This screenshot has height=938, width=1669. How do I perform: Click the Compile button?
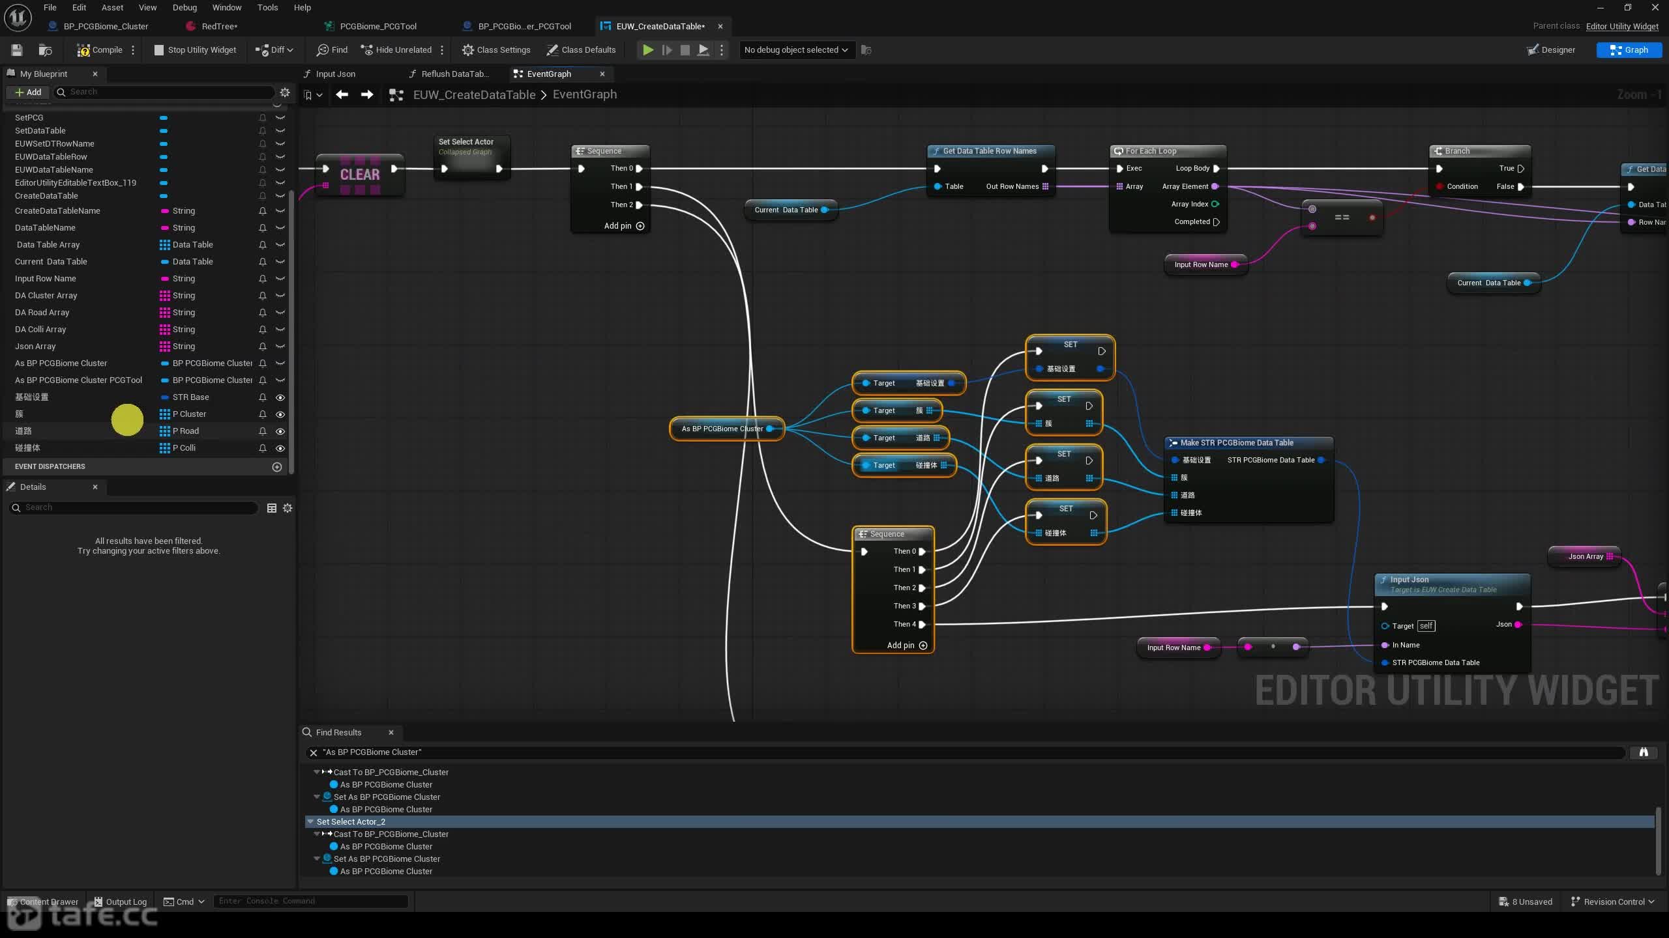pos(99,50)
